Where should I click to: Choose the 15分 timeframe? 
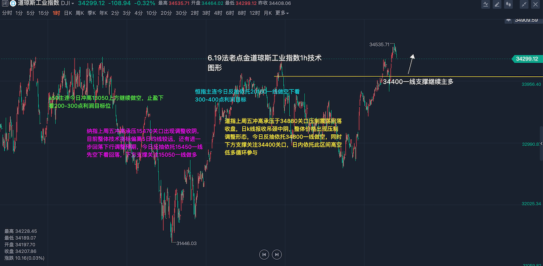coord(44,13)
